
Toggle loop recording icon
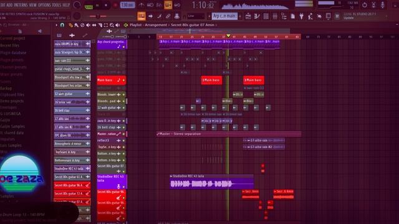pos(177,5)
